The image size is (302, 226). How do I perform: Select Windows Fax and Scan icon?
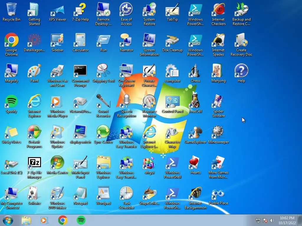tap(58, 75)
